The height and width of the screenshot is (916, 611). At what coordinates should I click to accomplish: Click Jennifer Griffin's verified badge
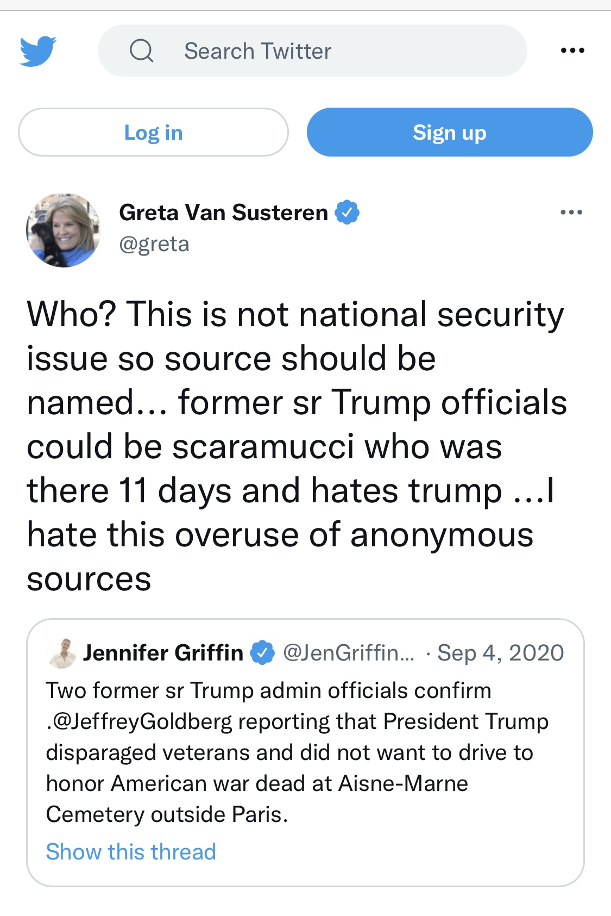click(262, 652)
